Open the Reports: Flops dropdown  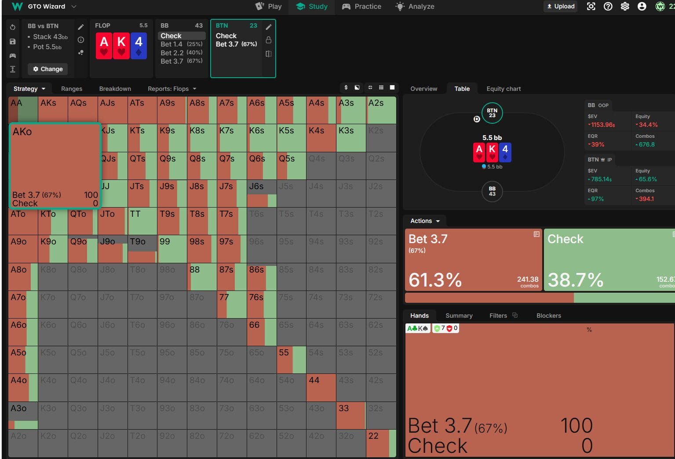point(171,88)
